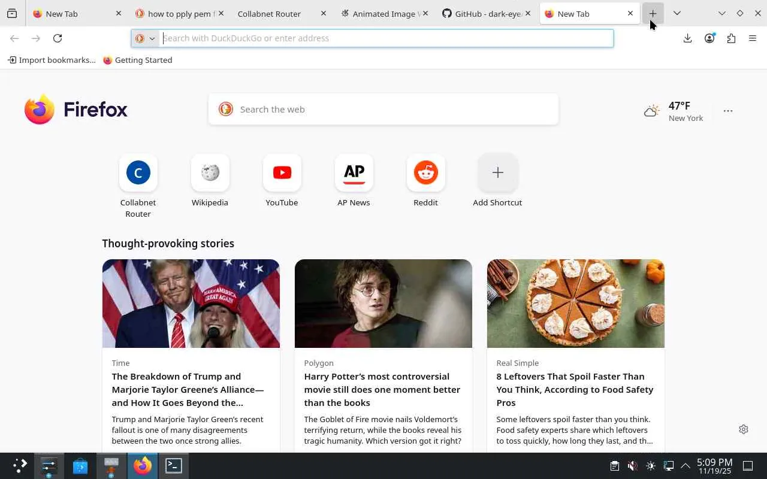Click the "Polygon" source label

[x=319, y=363]
